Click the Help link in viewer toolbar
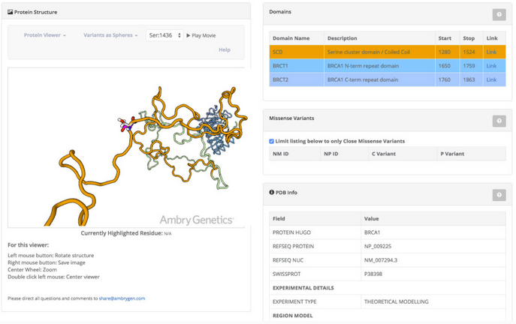Viewport: 516px width, 324px height. point(224,50)
